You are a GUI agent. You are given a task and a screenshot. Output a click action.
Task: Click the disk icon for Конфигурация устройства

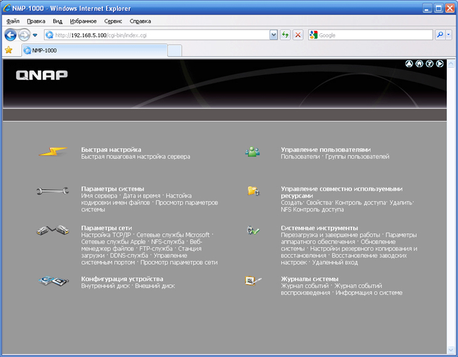52,281
